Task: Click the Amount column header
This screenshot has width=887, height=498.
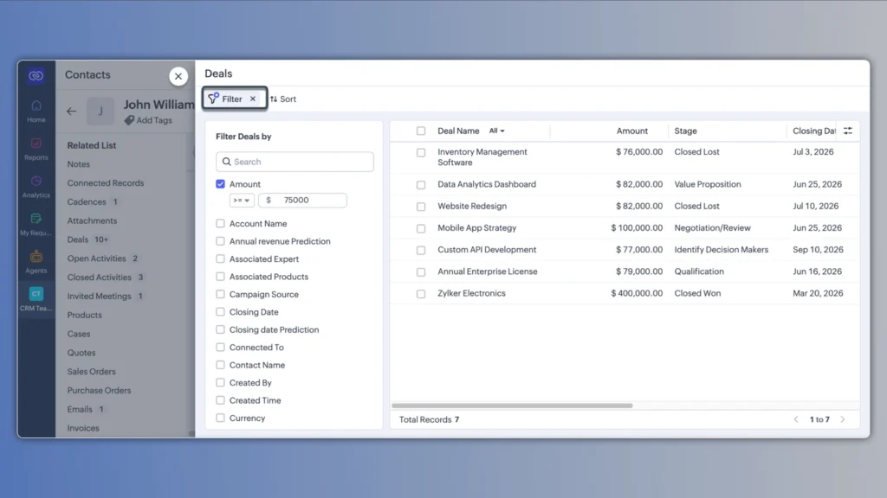Action: click(631, 131)
